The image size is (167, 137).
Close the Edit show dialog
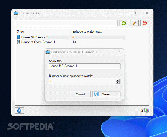click(x=119, y=52)
